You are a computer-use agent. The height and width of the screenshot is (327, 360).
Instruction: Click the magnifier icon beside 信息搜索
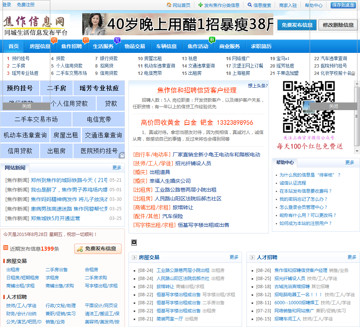[x=250, y=5]
